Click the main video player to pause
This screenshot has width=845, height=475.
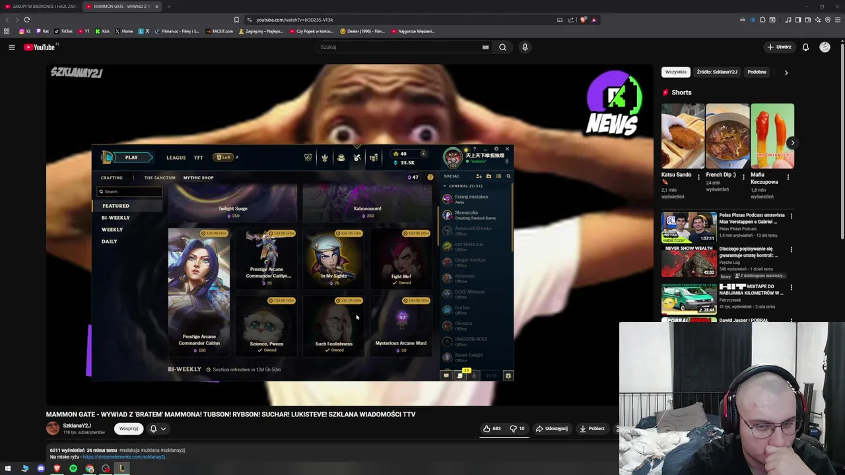[x=349, y=234]
